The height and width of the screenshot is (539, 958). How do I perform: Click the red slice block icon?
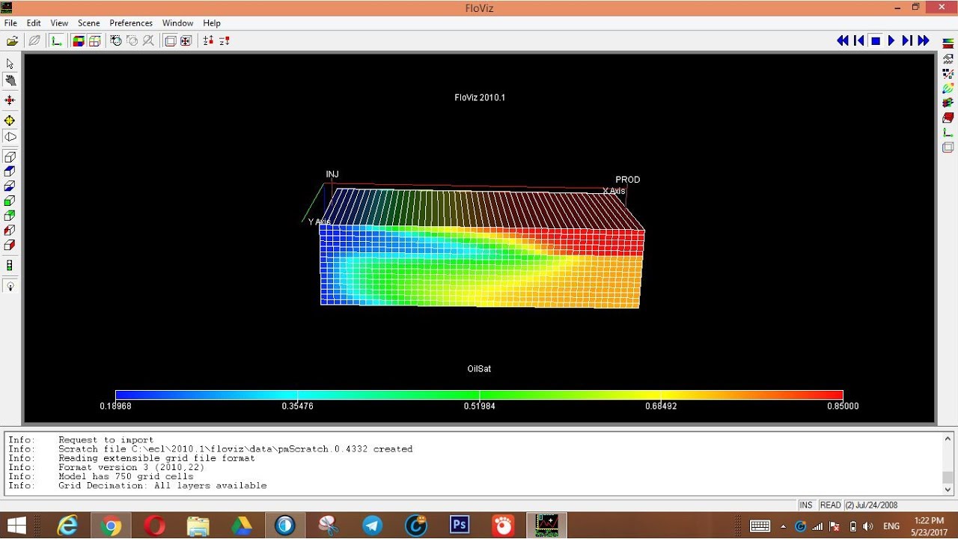tap(948, 118)
